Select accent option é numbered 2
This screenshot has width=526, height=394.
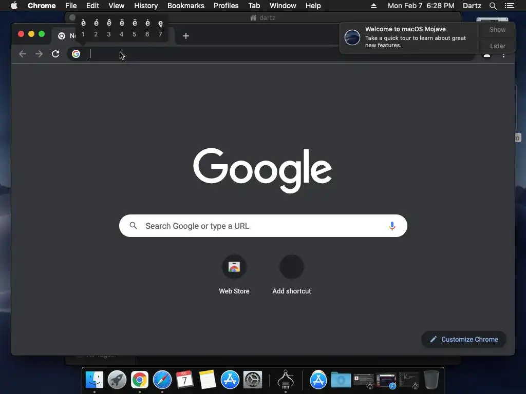coord(96,28)
